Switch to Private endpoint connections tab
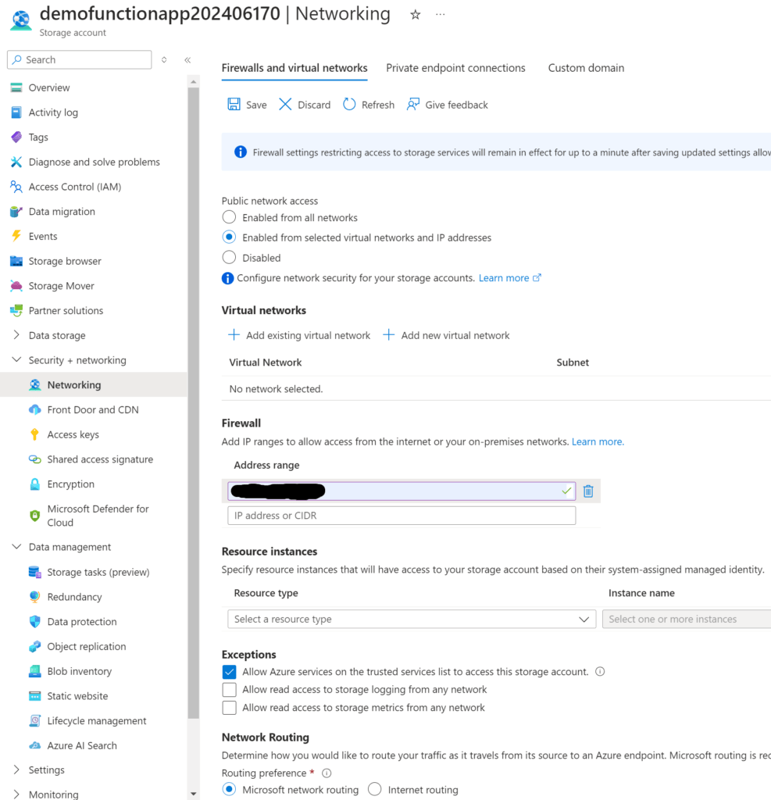The image size is (771, 800). click(455, 68)
